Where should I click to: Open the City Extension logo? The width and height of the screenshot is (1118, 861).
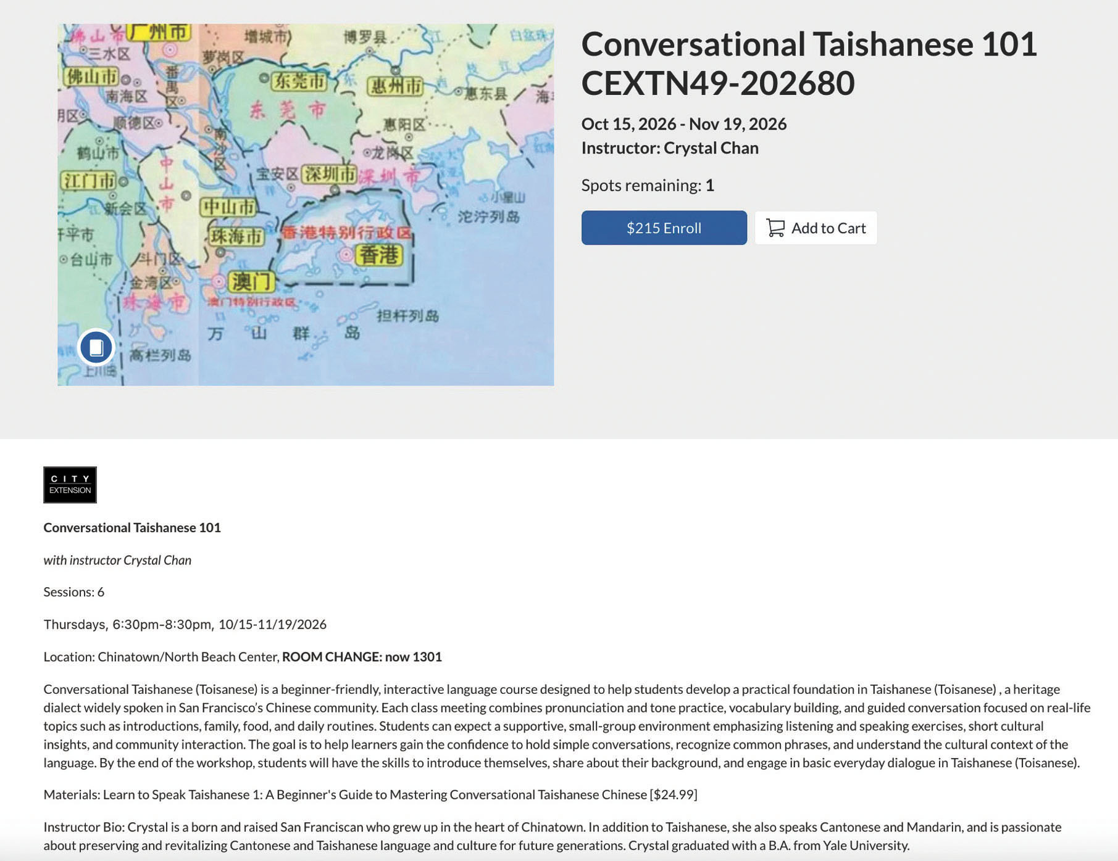click(x=70, y=485)
